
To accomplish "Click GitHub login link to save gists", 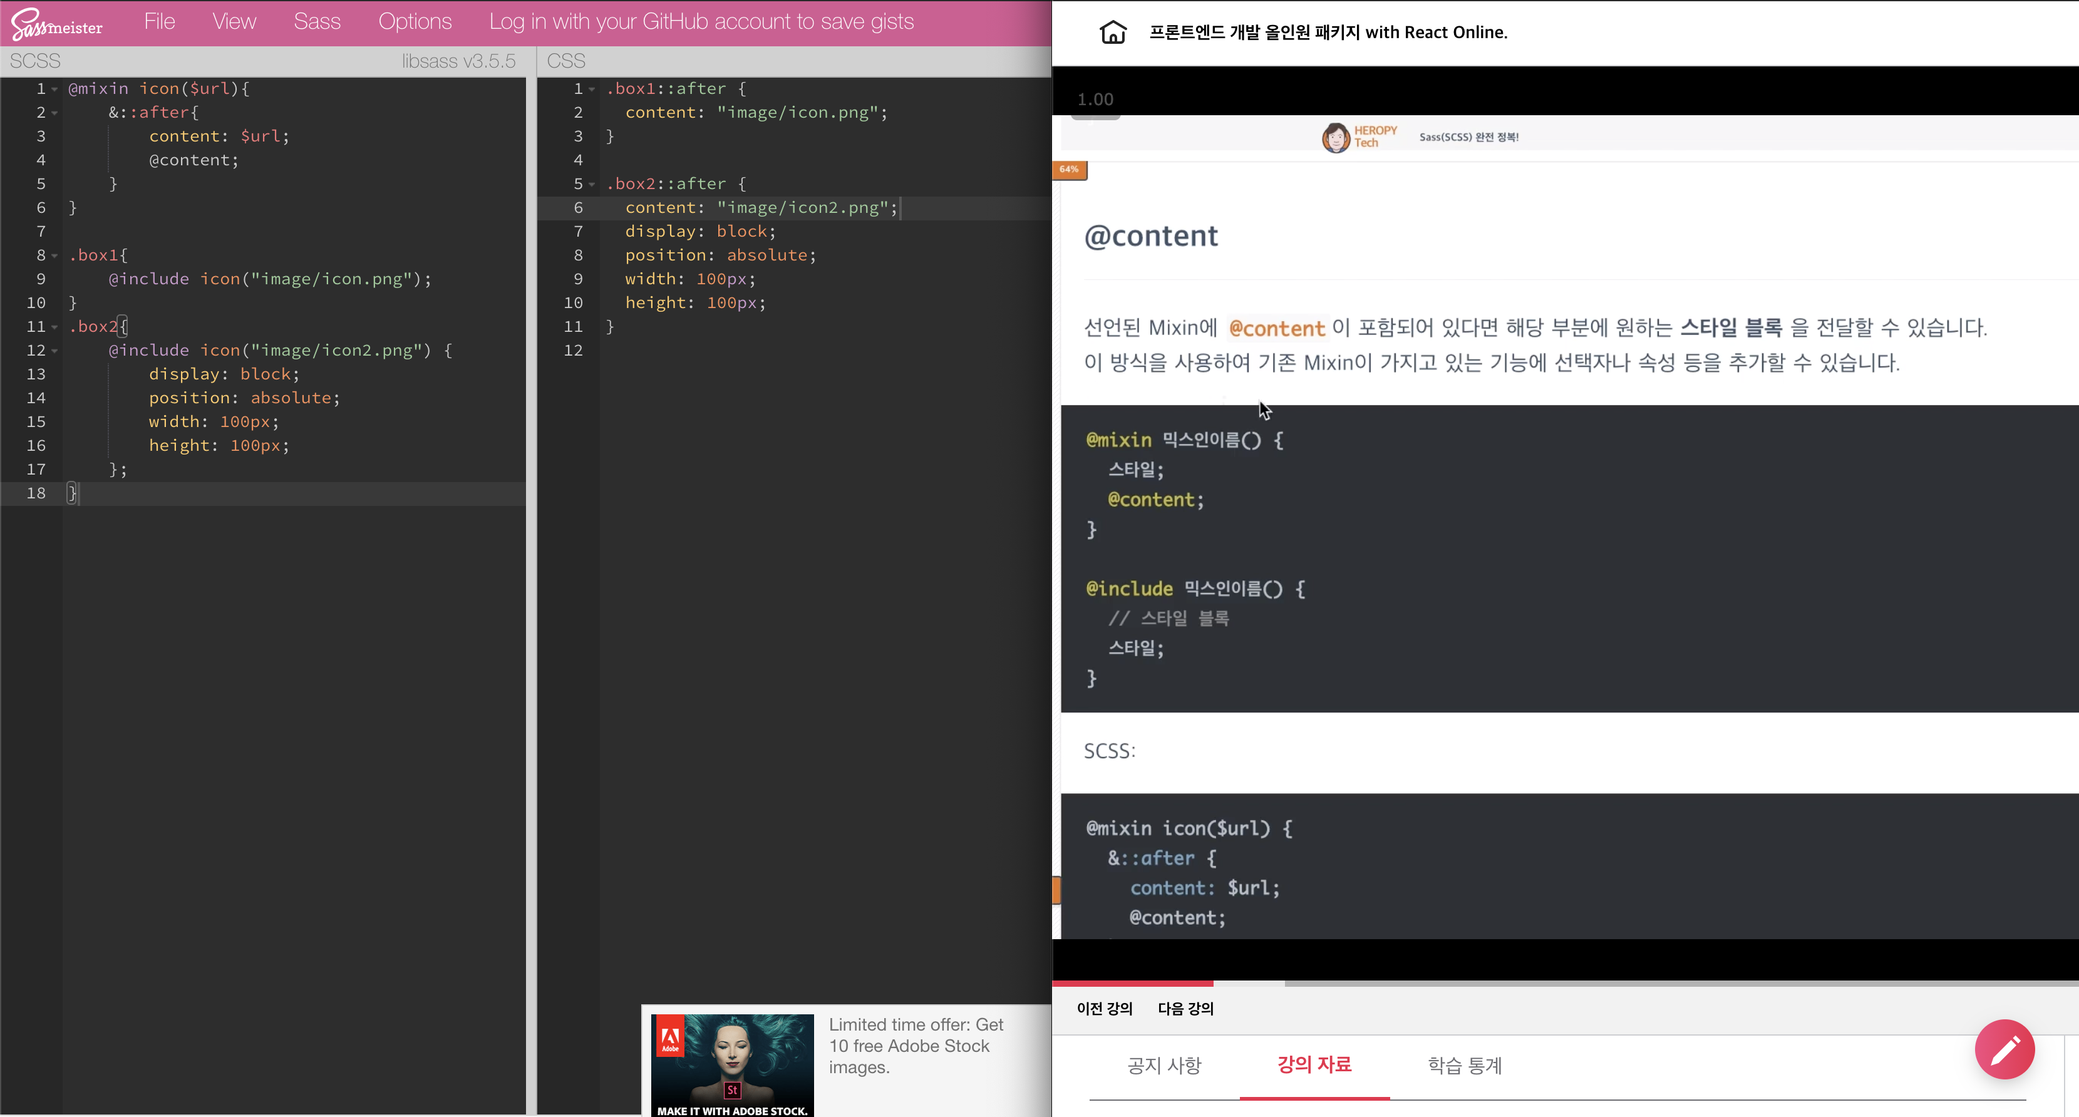I will pyautogui.click(x=701, y=22).
